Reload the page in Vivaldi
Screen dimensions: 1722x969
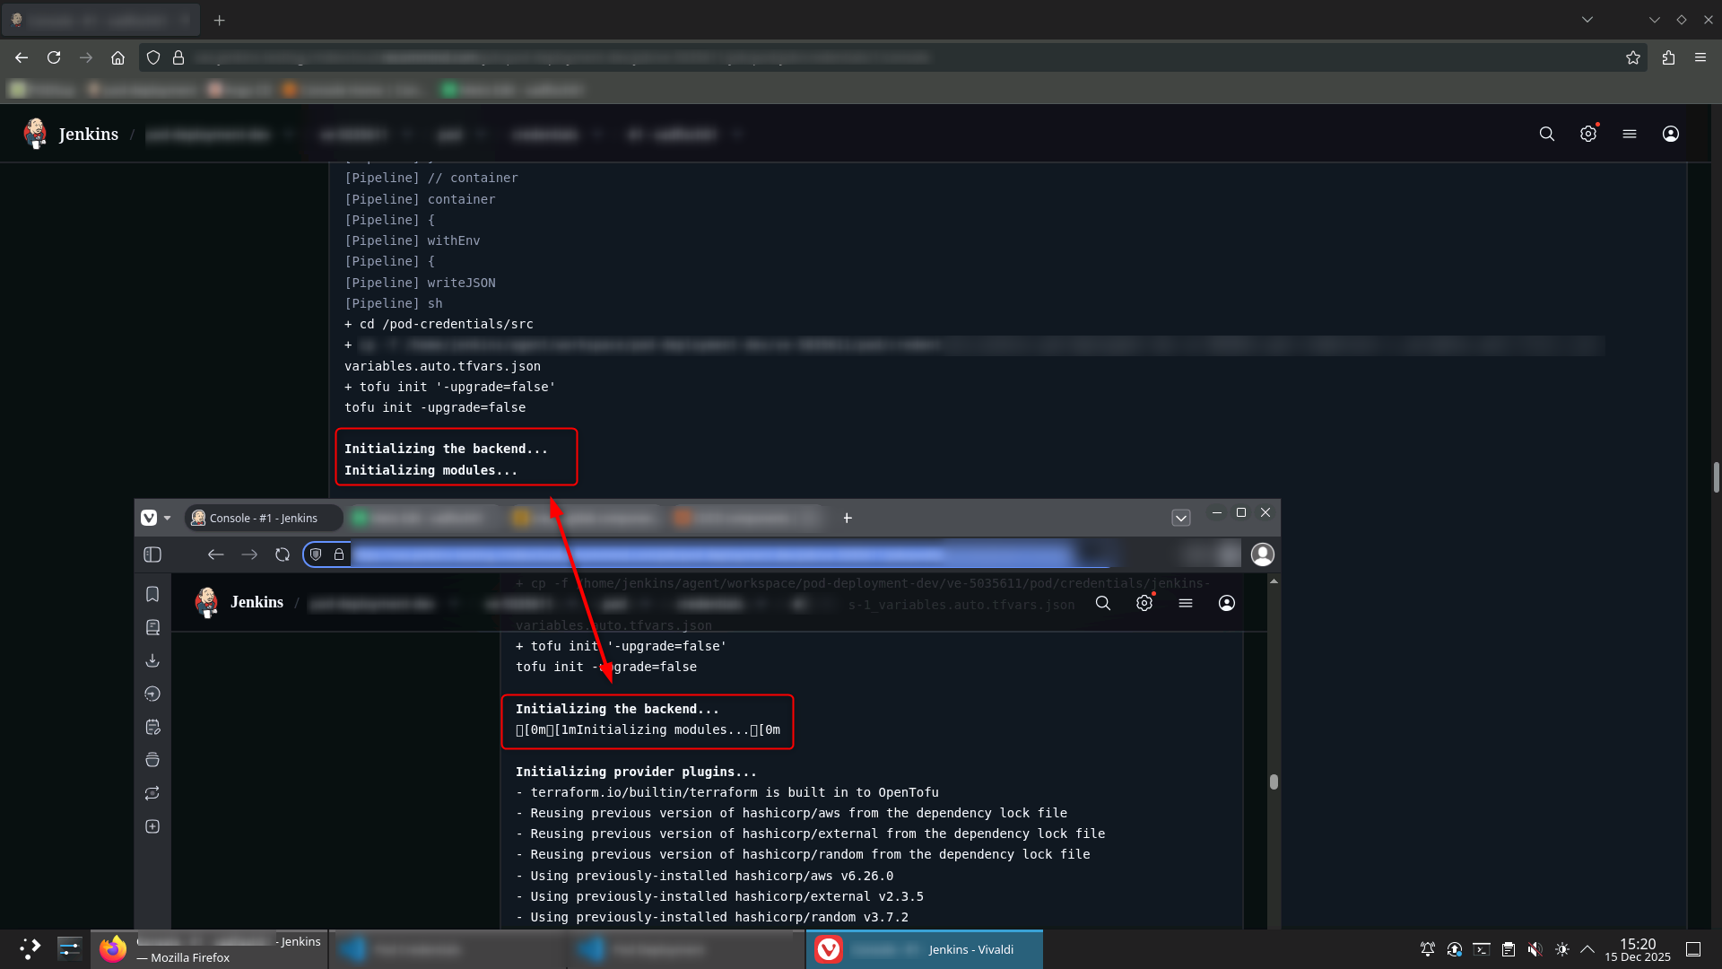[283, 554]
